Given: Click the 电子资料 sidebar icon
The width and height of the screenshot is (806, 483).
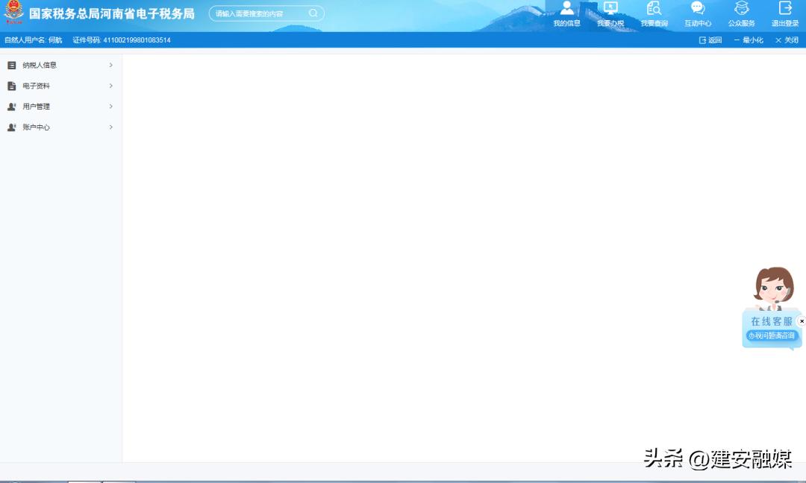Looking at the screenshot, I should [x=12, y=86].
